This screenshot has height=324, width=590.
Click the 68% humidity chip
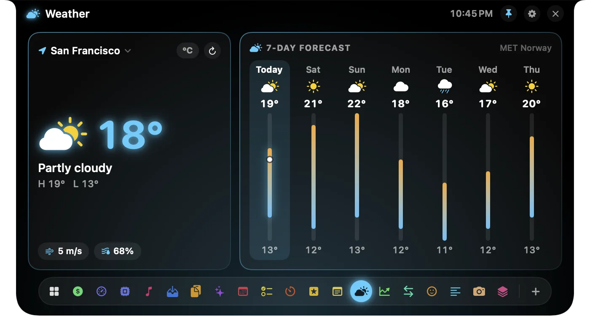point(118,251)
